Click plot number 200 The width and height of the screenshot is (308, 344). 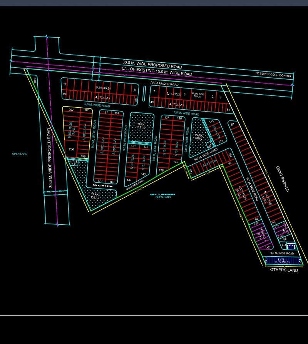click(71, 149)
